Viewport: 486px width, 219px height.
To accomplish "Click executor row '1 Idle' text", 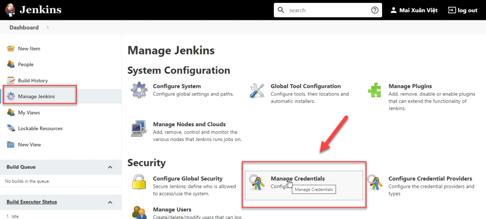I will pyautogui.click(x=12, y=217).
